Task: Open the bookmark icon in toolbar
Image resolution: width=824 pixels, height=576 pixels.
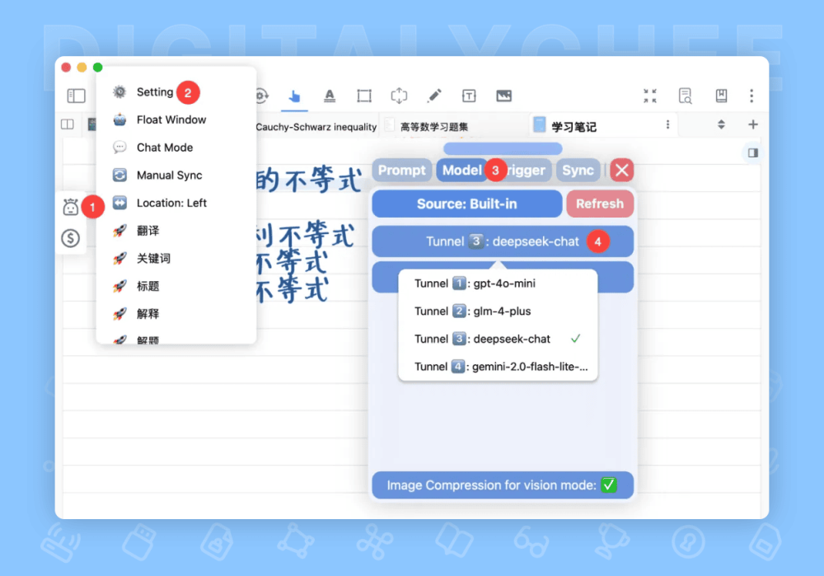Action: (721, 96)
